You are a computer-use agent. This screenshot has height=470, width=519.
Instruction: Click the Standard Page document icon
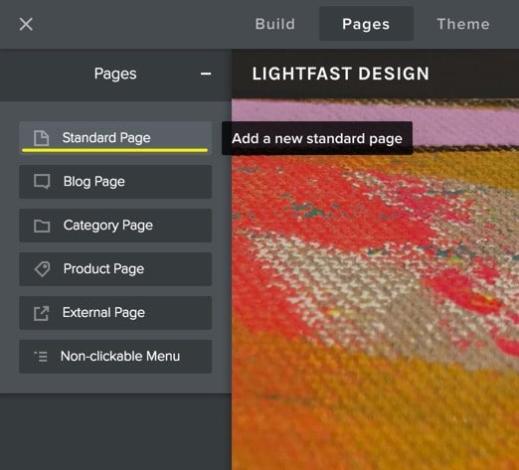tap(42, 138)
